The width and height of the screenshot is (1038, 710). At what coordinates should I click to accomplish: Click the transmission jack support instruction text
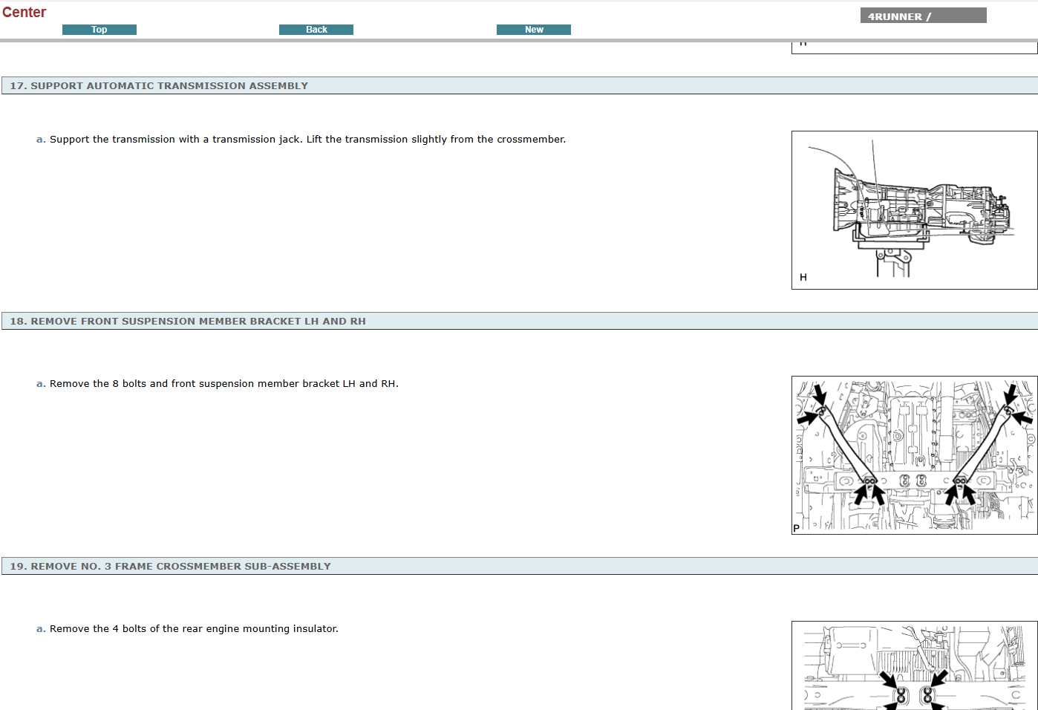pyautogui.click(x=307, y=140)
